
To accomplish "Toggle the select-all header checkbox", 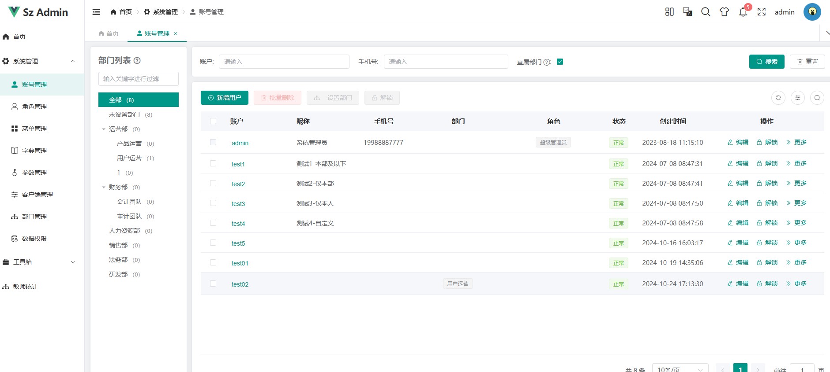I will coord(213,121).
